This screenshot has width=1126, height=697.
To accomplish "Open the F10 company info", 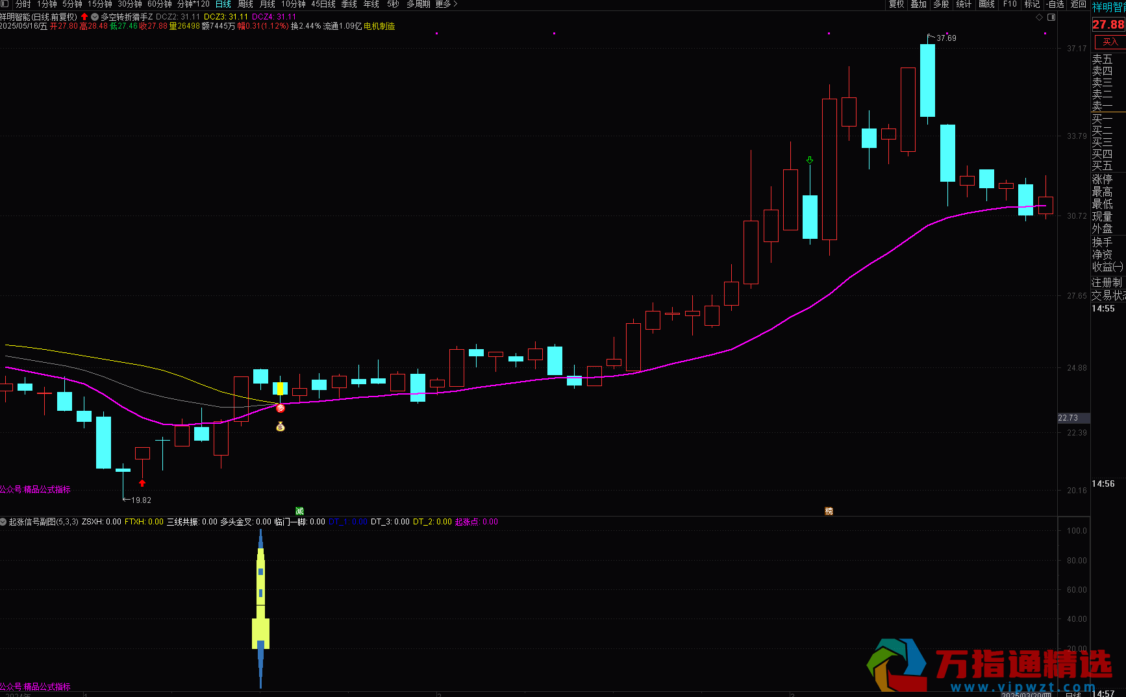I will point(1010,5).
